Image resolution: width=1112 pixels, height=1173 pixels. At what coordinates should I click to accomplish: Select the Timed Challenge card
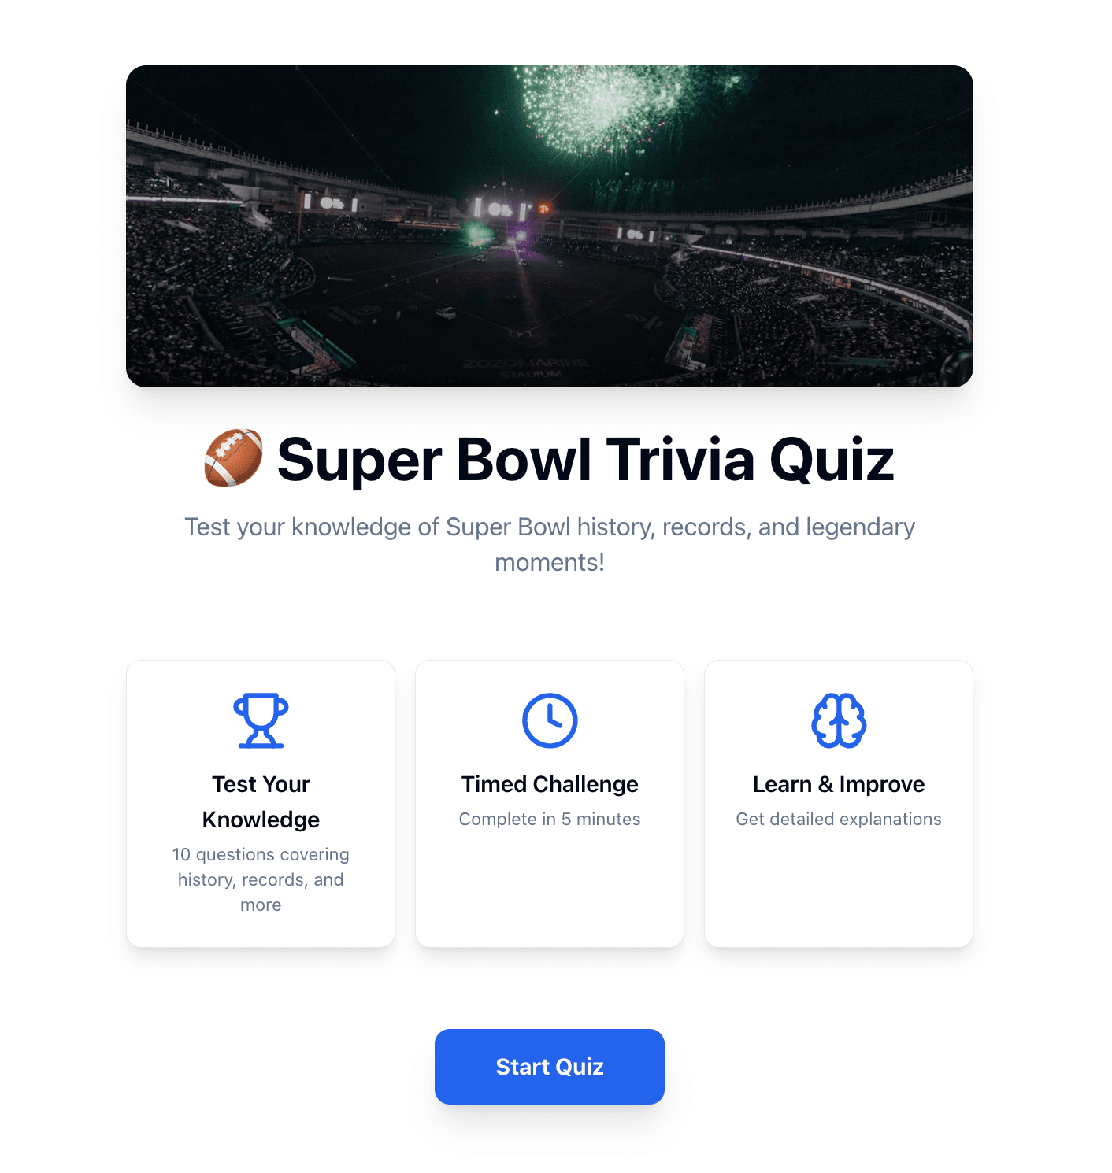[550, 803]
